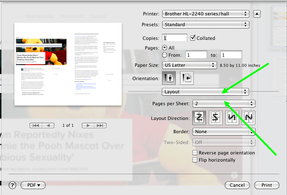
Task: Click the Copies input field
Action: pyautogui.click(x=175, y=38)
